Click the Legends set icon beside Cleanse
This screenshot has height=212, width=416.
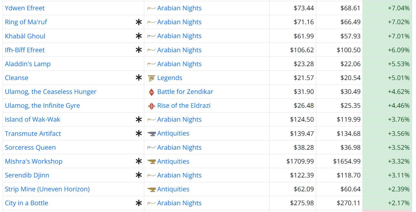pos(151,78)
